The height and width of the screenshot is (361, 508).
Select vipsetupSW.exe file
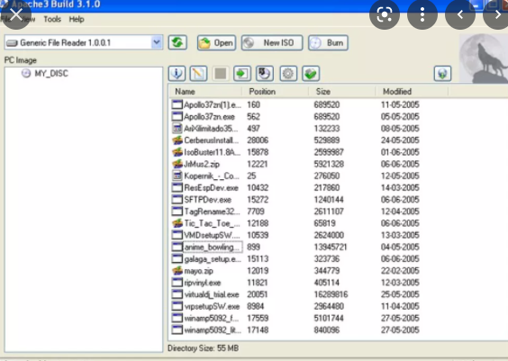pos(212,306)
